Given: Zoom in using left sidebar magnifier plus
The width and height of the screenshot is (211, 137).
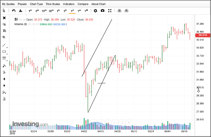Looking at the screenshot, I should pos(4,66).
